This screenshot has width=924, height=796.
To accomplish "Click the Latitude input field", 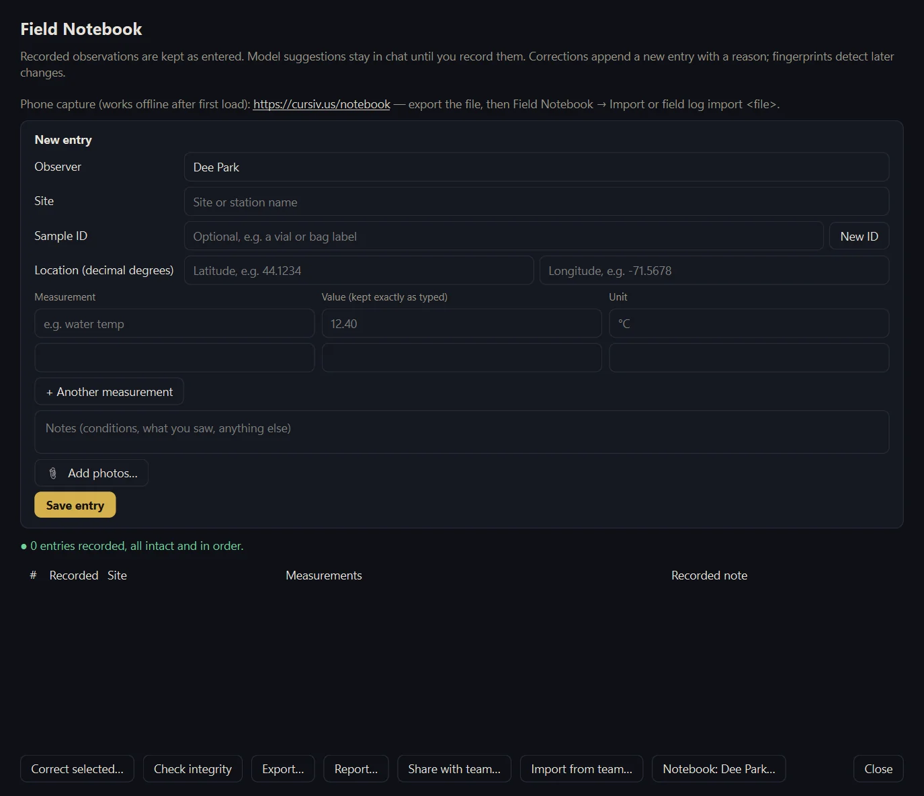I will (x=359, y=270).
